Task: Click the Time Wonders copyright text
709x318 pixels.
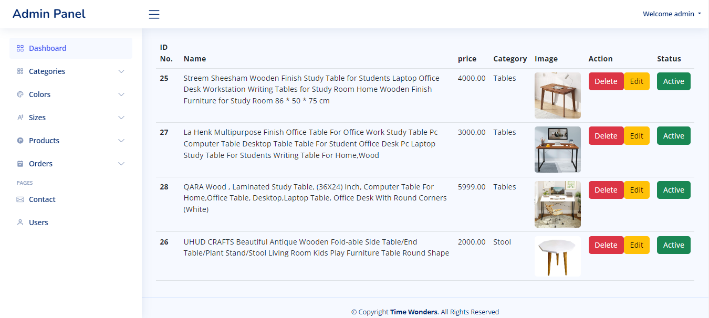Action: [x=414, y=312]
